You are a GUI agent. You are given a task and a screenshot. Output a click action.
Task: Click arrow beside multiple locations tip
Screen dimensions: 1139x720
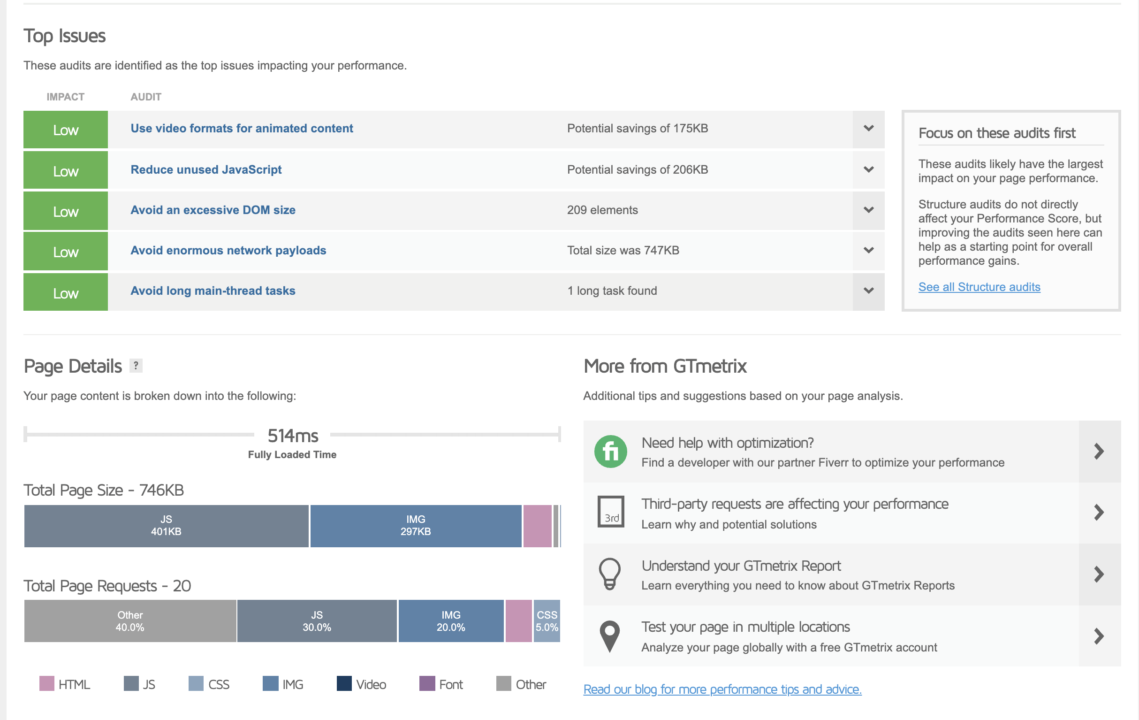tap(1099, 636)
